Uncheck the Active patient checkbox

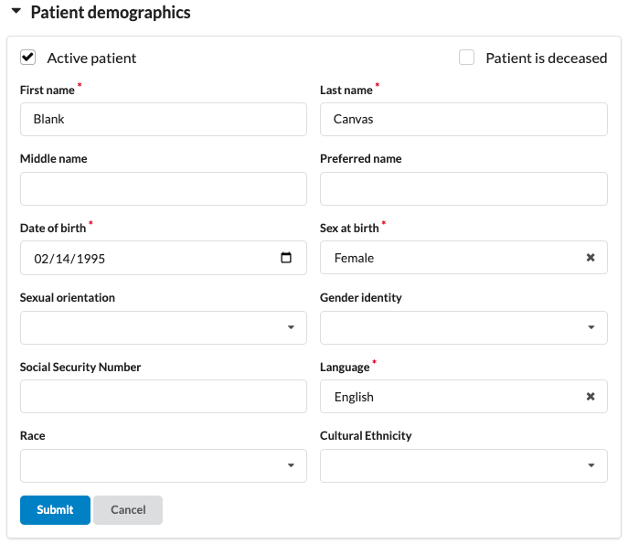(x=28, y=58)
